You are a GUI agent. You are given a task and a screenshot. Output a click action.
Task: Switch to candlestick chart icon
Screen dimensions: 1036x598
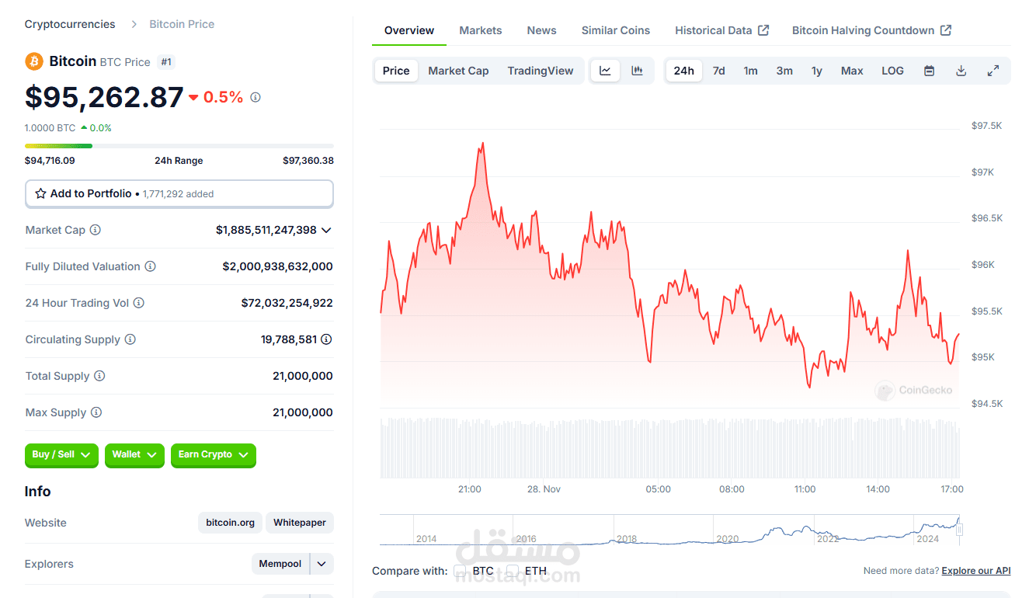pyautogui.click(x=637, y=71)
